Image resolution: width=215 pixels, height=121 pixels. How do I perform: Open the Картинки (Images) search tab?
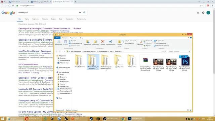pos(35,19)
